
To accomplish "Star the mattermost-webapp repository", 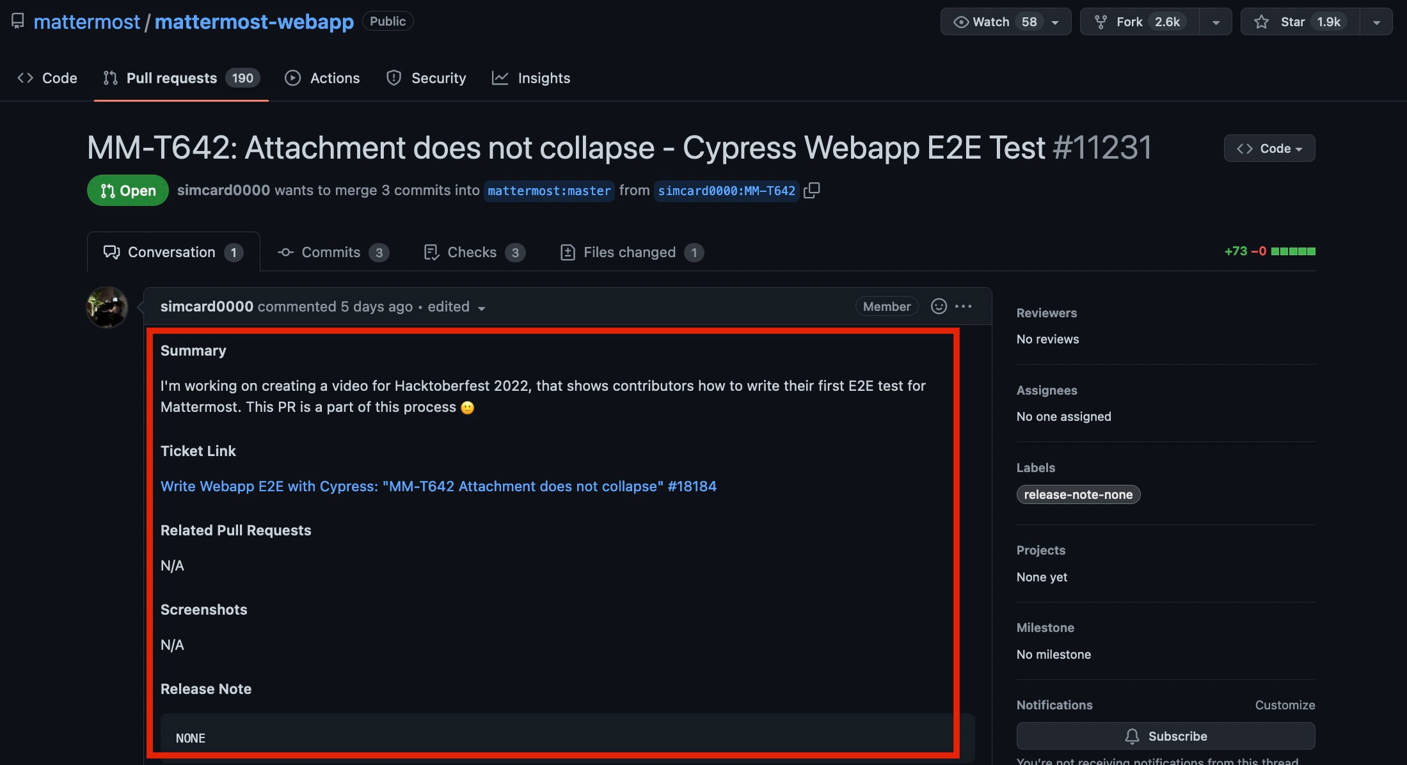I will [x=1300, y=22].
